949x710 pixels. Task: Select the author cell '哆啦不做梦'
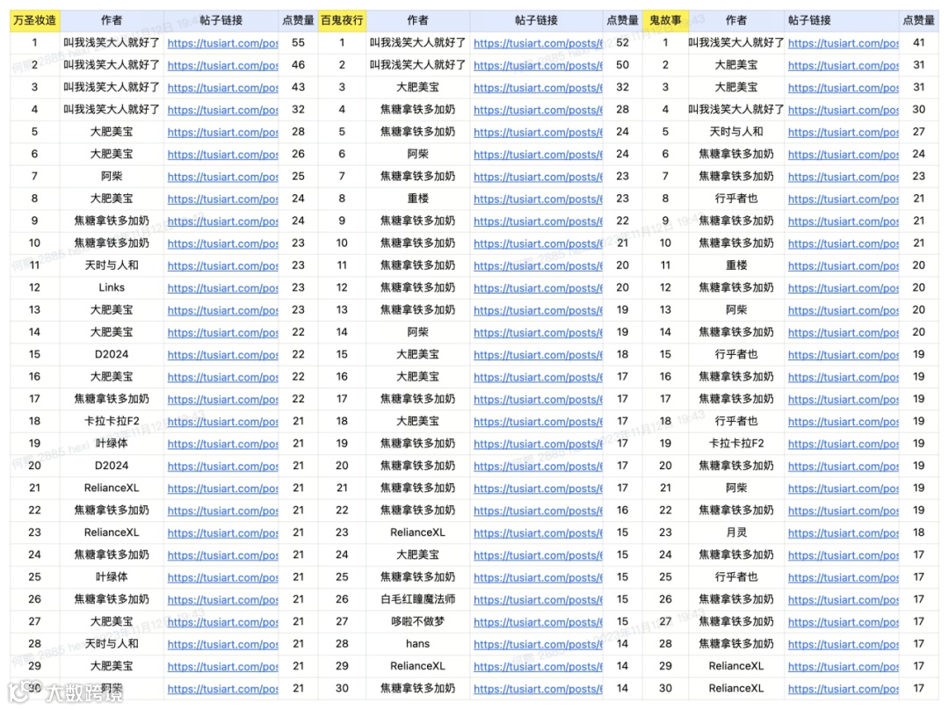417,621
